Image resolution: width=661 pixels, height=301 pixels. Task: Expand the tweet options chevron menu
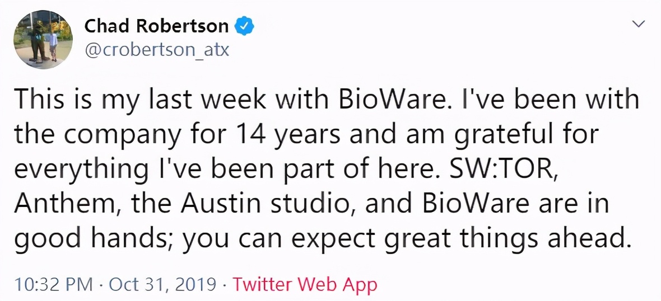[x=637, y=24]
